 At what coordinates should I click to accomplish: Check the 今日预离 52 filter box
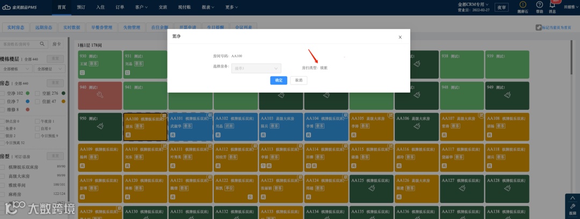pos(2,142)
